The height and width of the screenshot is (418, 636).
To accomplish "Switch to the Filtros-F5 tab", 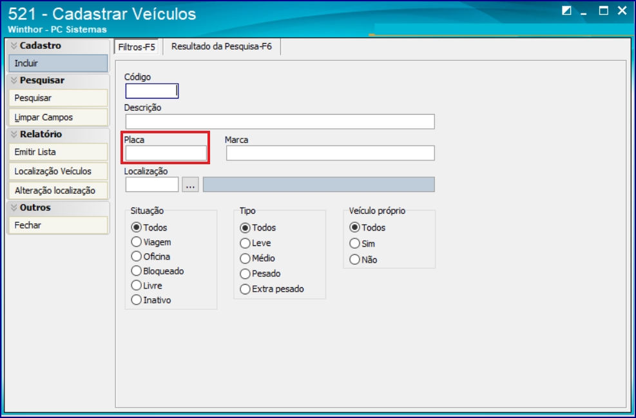I will coord(137,47).
